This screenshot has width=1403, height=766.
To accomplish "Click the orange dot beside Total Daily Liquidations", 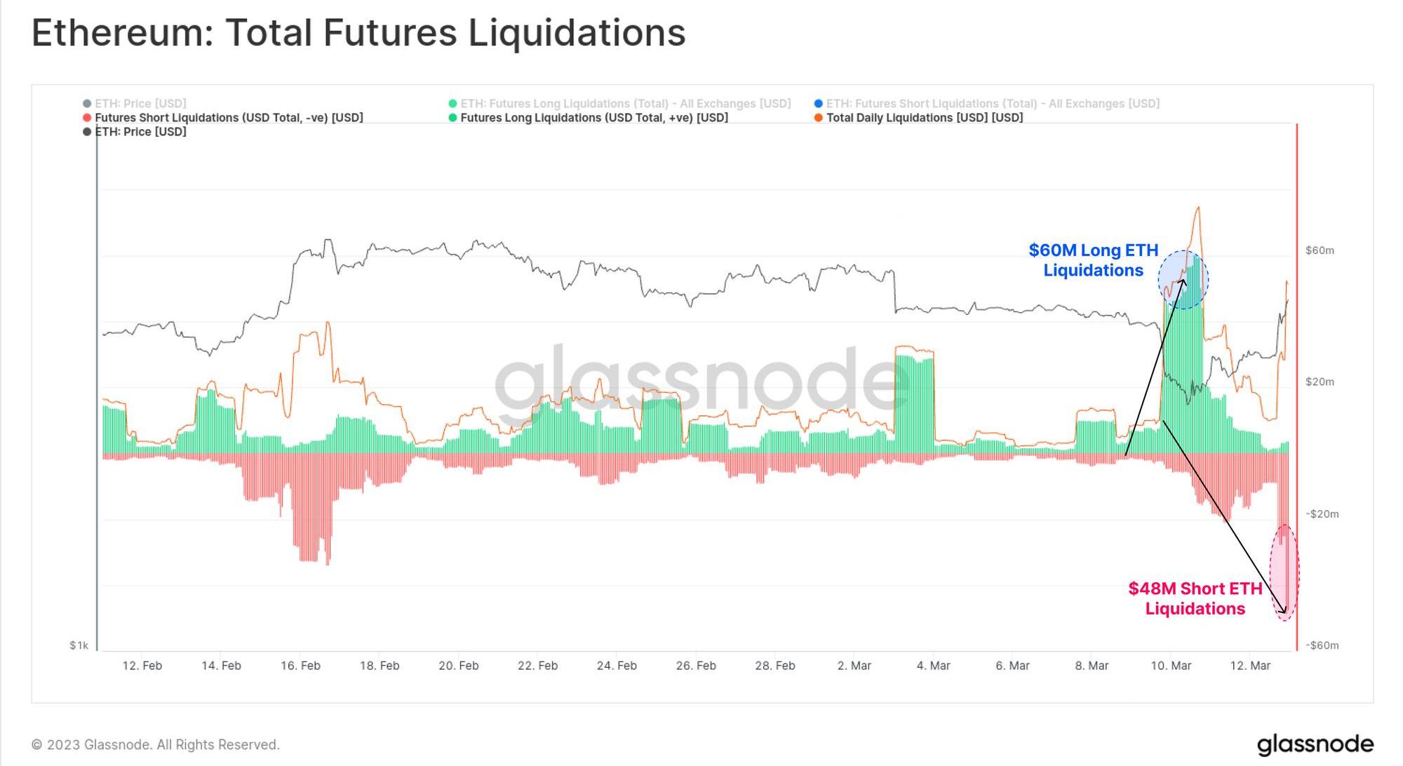I will (818, 118).
